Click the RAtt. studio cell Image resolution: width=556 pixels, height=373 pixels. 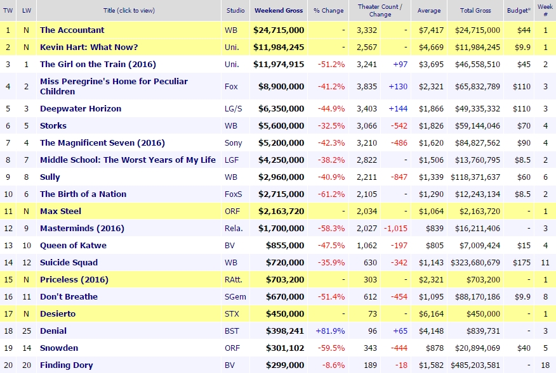tap(233, 279)
